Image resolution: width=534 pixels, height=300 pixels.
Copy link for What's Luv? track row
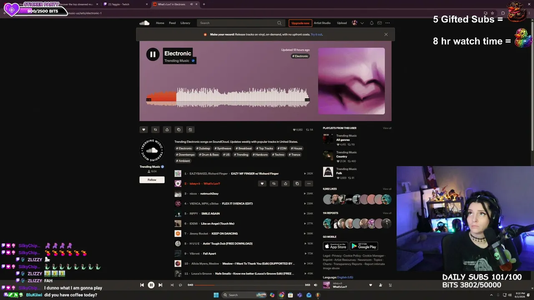[x=297, y=183]
